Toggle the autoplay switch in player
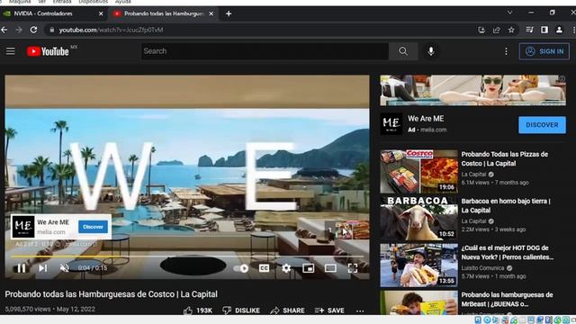Screen dimensions: 576x324 click(241, 268)
